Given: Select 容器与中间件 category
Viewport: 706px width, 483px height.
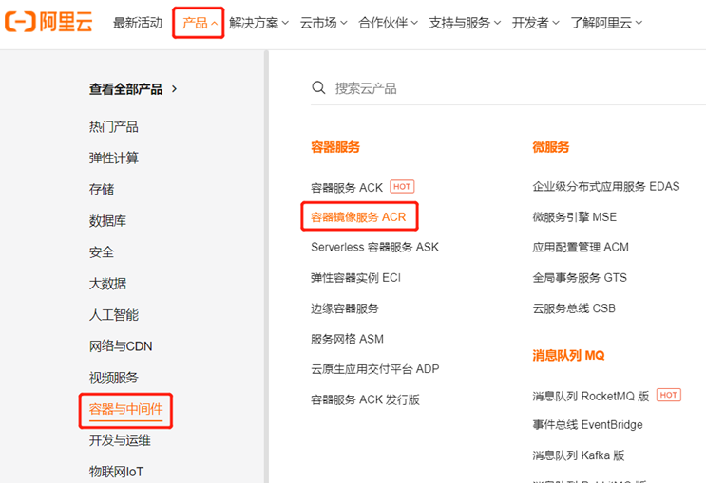Looking at the screenshot, I should coord(126,409).
